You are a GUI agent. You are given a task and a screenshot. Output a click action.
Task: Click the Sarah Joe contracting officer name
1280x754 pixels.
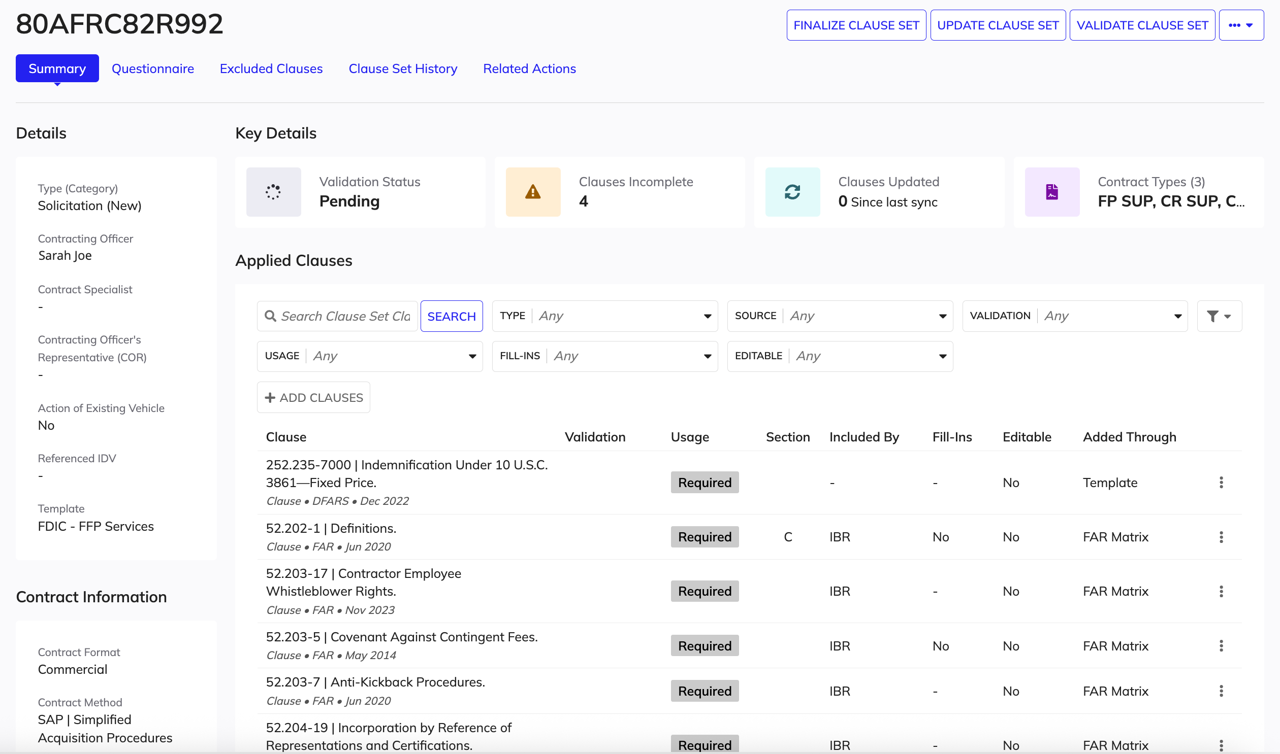coord(65,256)
